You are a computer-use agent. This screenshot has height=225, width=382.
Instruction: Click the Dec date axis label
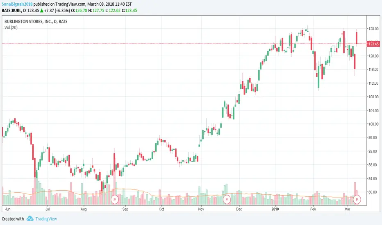point(239,209)
